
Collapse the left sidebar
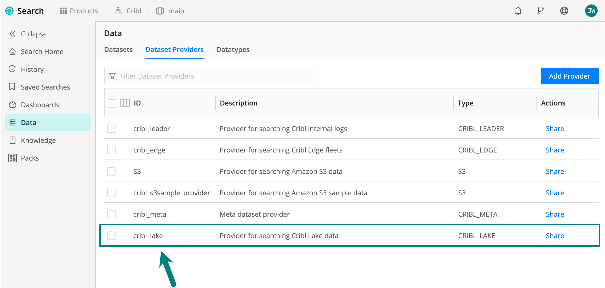click(x=28, y=34)
